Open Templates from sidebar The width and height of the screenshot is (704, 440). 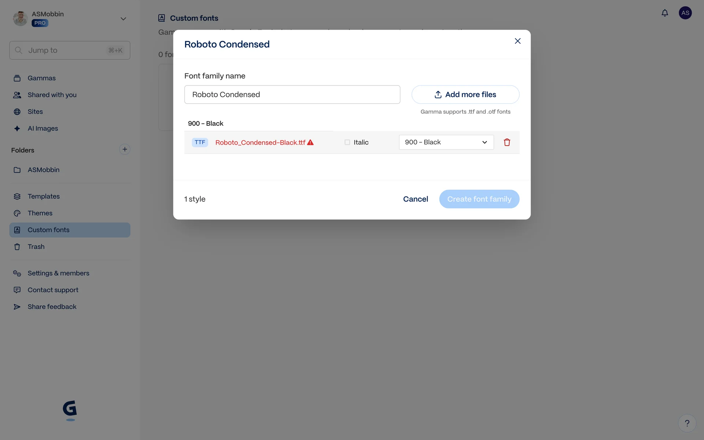[x=44, y=196]
